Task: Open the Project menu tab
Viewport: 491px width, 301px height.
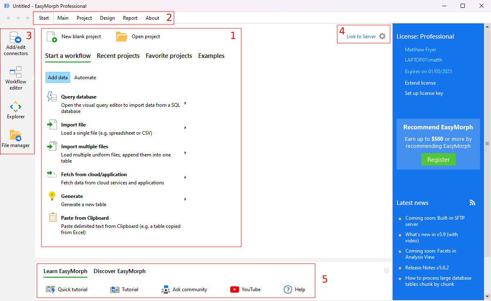Action: [x=84, y=18]
